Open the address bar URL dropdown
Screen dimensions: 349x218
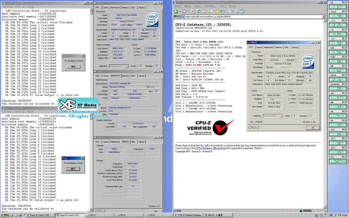[x=324, y=17]
